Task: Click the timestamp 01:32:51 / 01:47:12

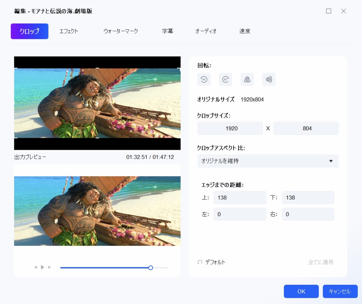Action: tap(150, 157)
